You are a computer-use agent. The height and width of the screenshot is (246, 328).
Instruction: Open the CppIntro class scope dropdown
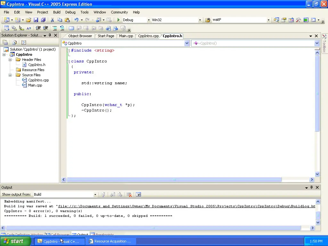tap(187, 43)
